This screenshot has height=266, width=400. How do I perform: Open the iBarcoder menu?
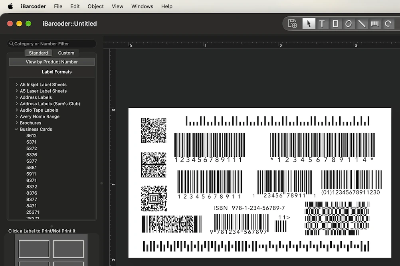(x=33, y=6)
